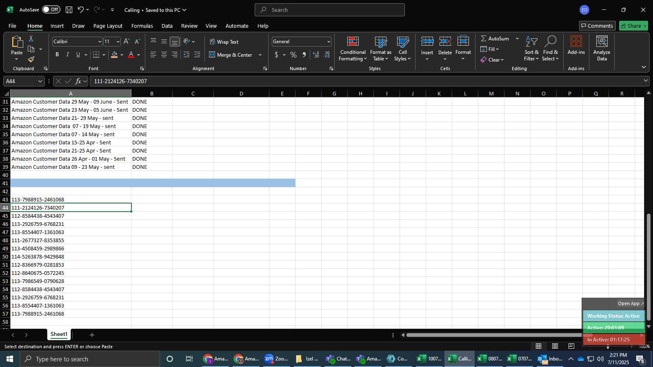
Task: Align cell text to center horizontally
Action: coord(164,55)
